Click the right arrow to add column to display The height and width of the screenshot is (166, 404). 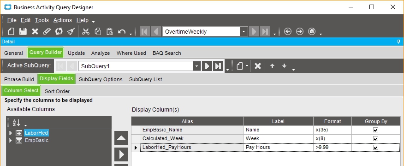[121, 154]
